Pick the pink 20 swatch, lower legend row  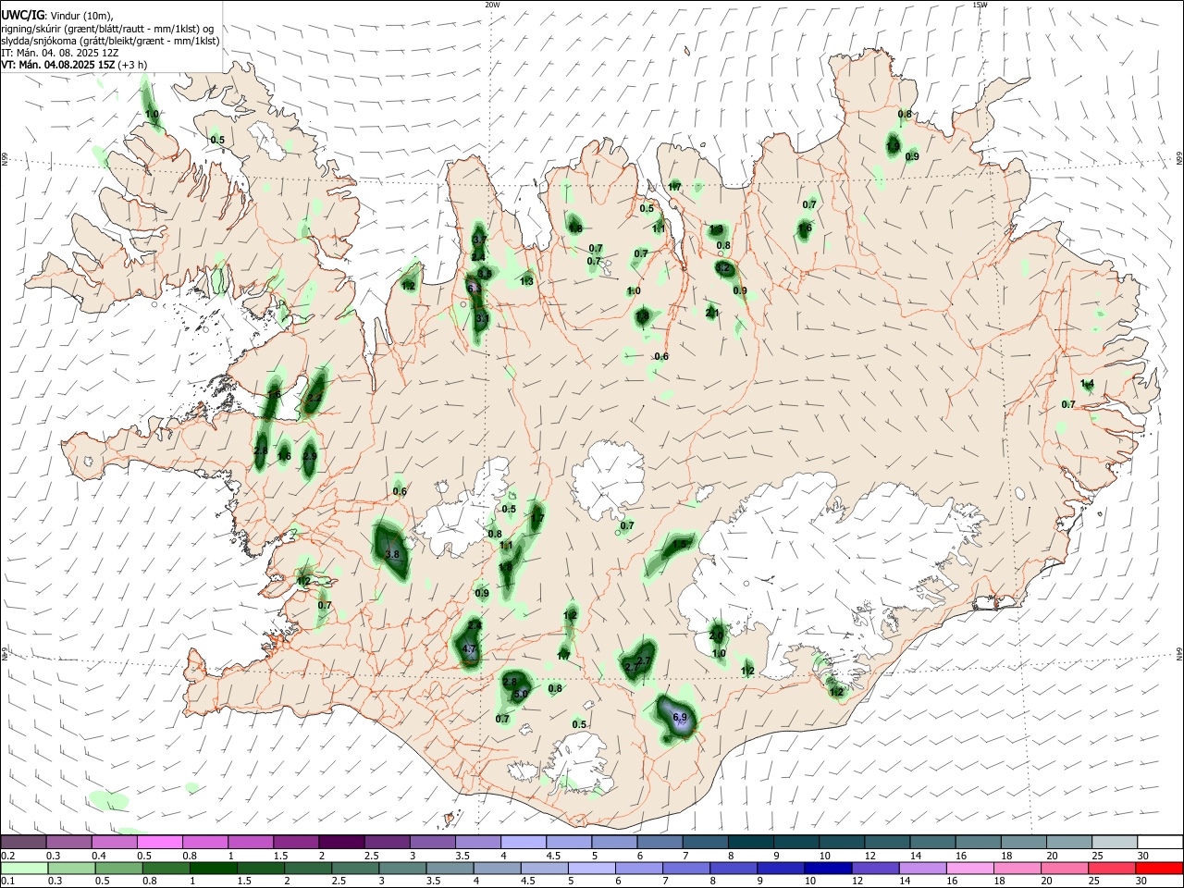pyautogui.click(x=1064, y=868)
